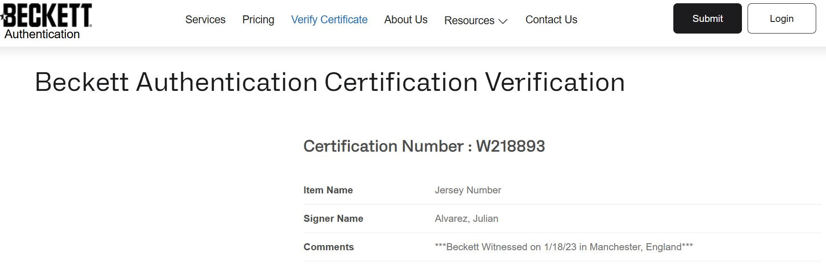Click the Comments field label

click(328, 247)
